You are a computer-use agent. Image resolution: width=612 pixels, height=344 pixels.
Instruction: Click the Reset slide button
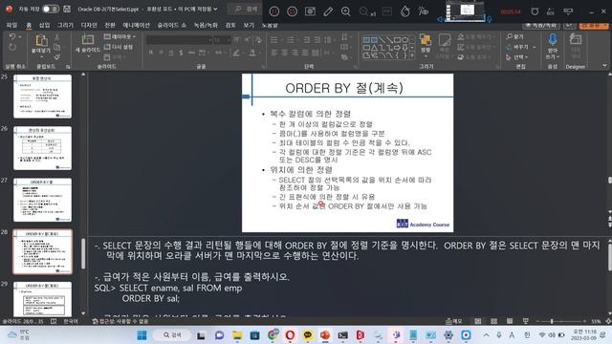coord(119,47)
